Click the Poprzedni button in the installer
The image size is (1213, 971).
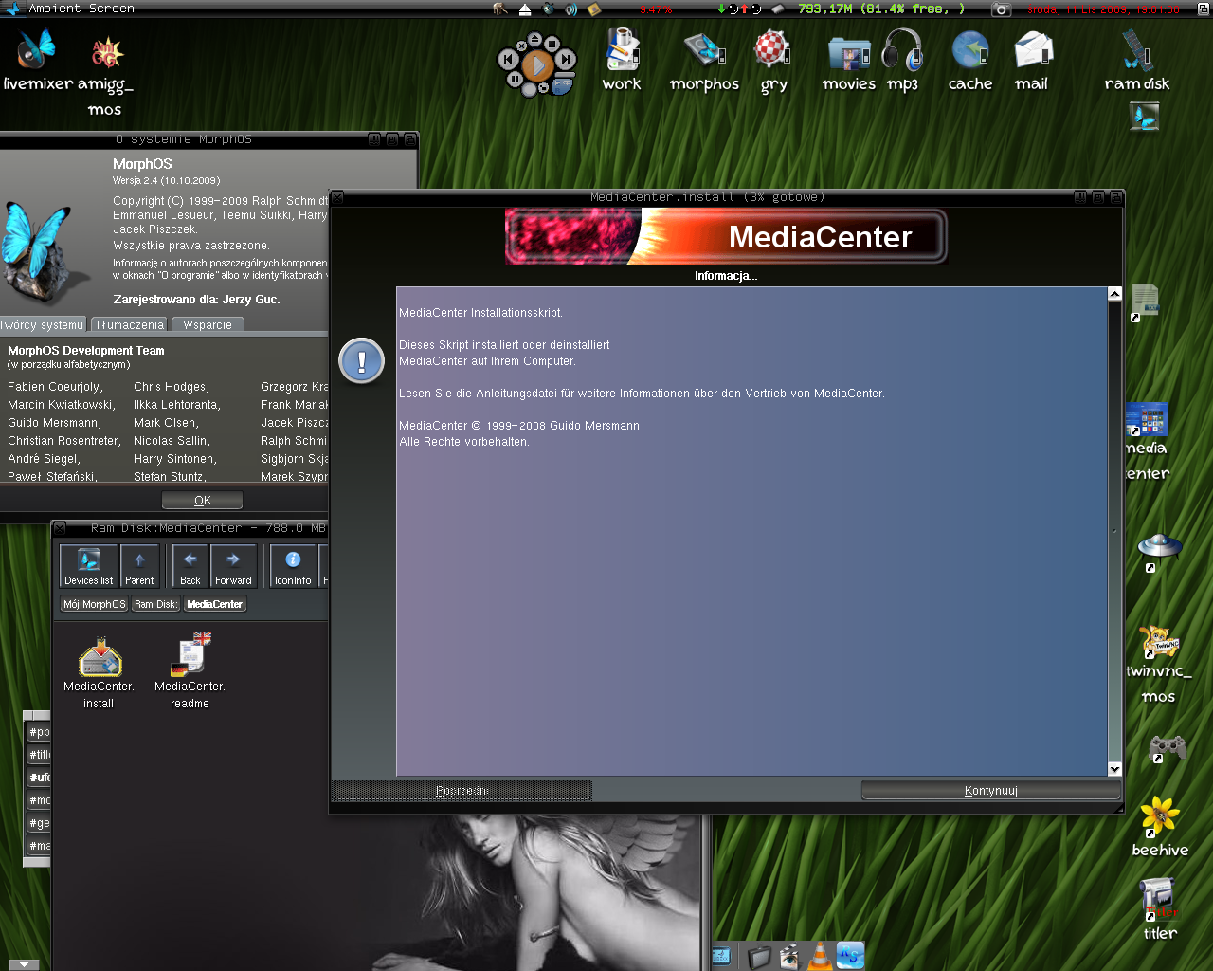pos(462,791)
